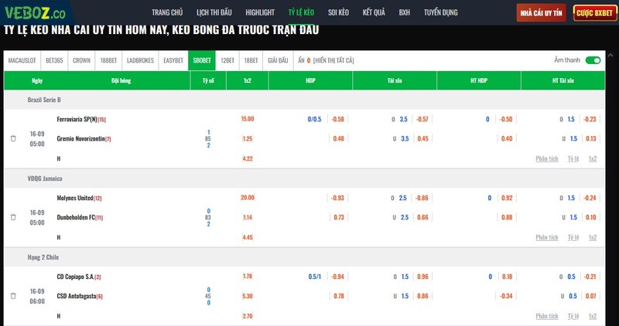
Task: Click the VEBOZ.co logo
Action: click(x=37, y=12)
